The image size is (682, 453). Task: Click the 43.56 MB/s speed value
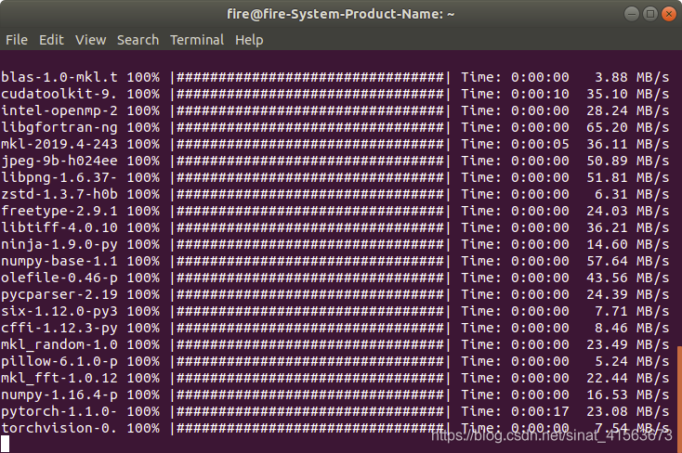tap(627, 278)
